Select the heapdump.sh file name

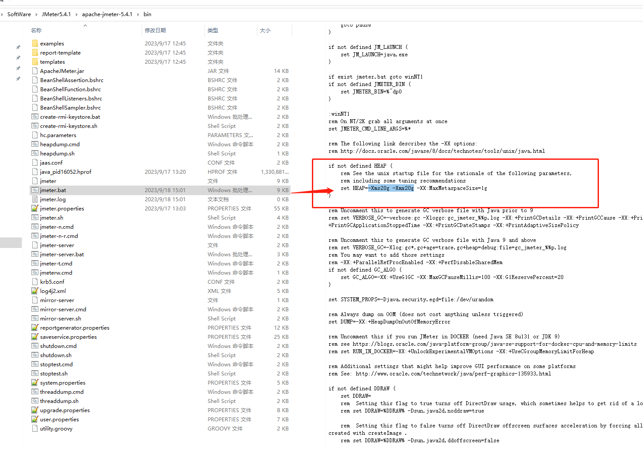[x=57, y=153]
